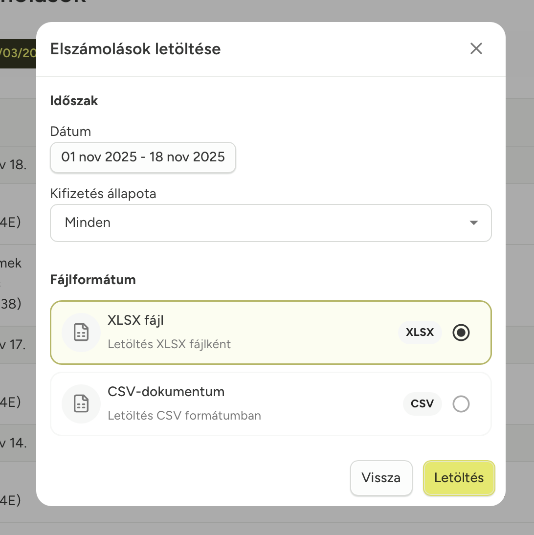Click the CSV format badge

422,404
